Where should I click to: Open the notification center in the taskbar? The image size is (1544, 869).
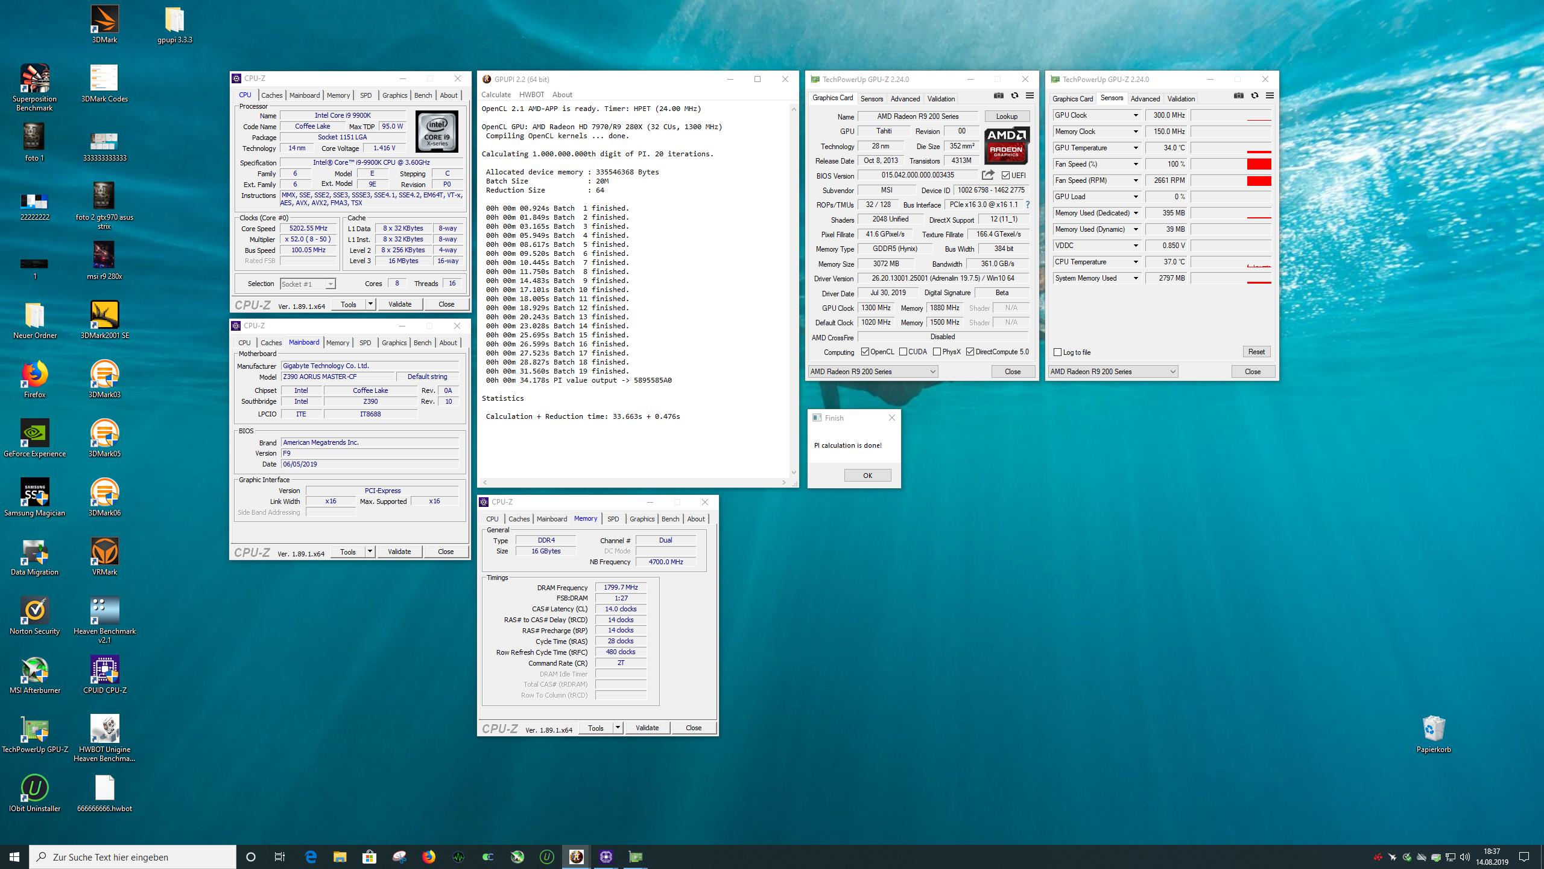(x=1524, y=857)
